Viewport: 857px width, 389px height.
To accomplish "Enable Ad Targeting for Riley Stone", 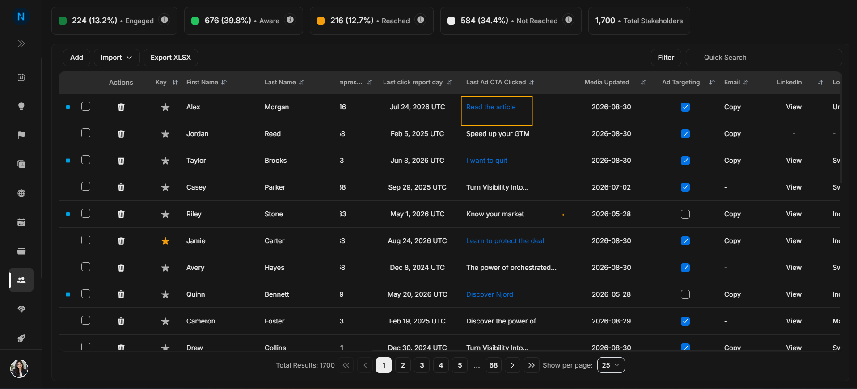I will pos(685,214).
